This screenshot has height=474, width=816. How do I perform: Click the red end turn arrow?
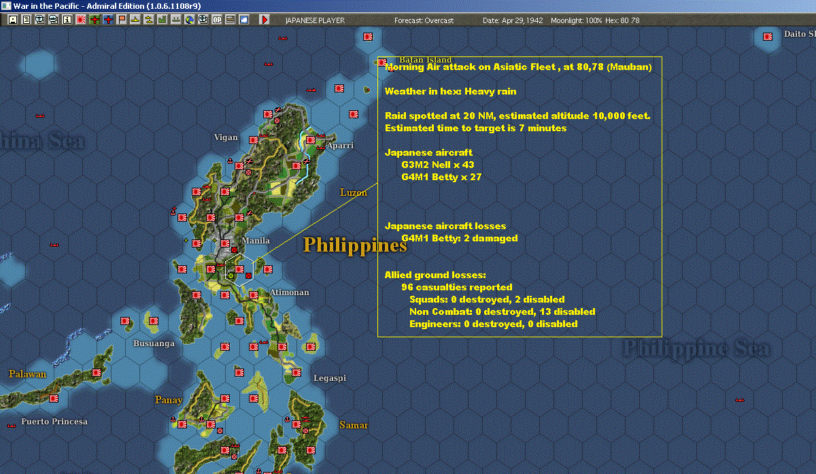point(265,20)
